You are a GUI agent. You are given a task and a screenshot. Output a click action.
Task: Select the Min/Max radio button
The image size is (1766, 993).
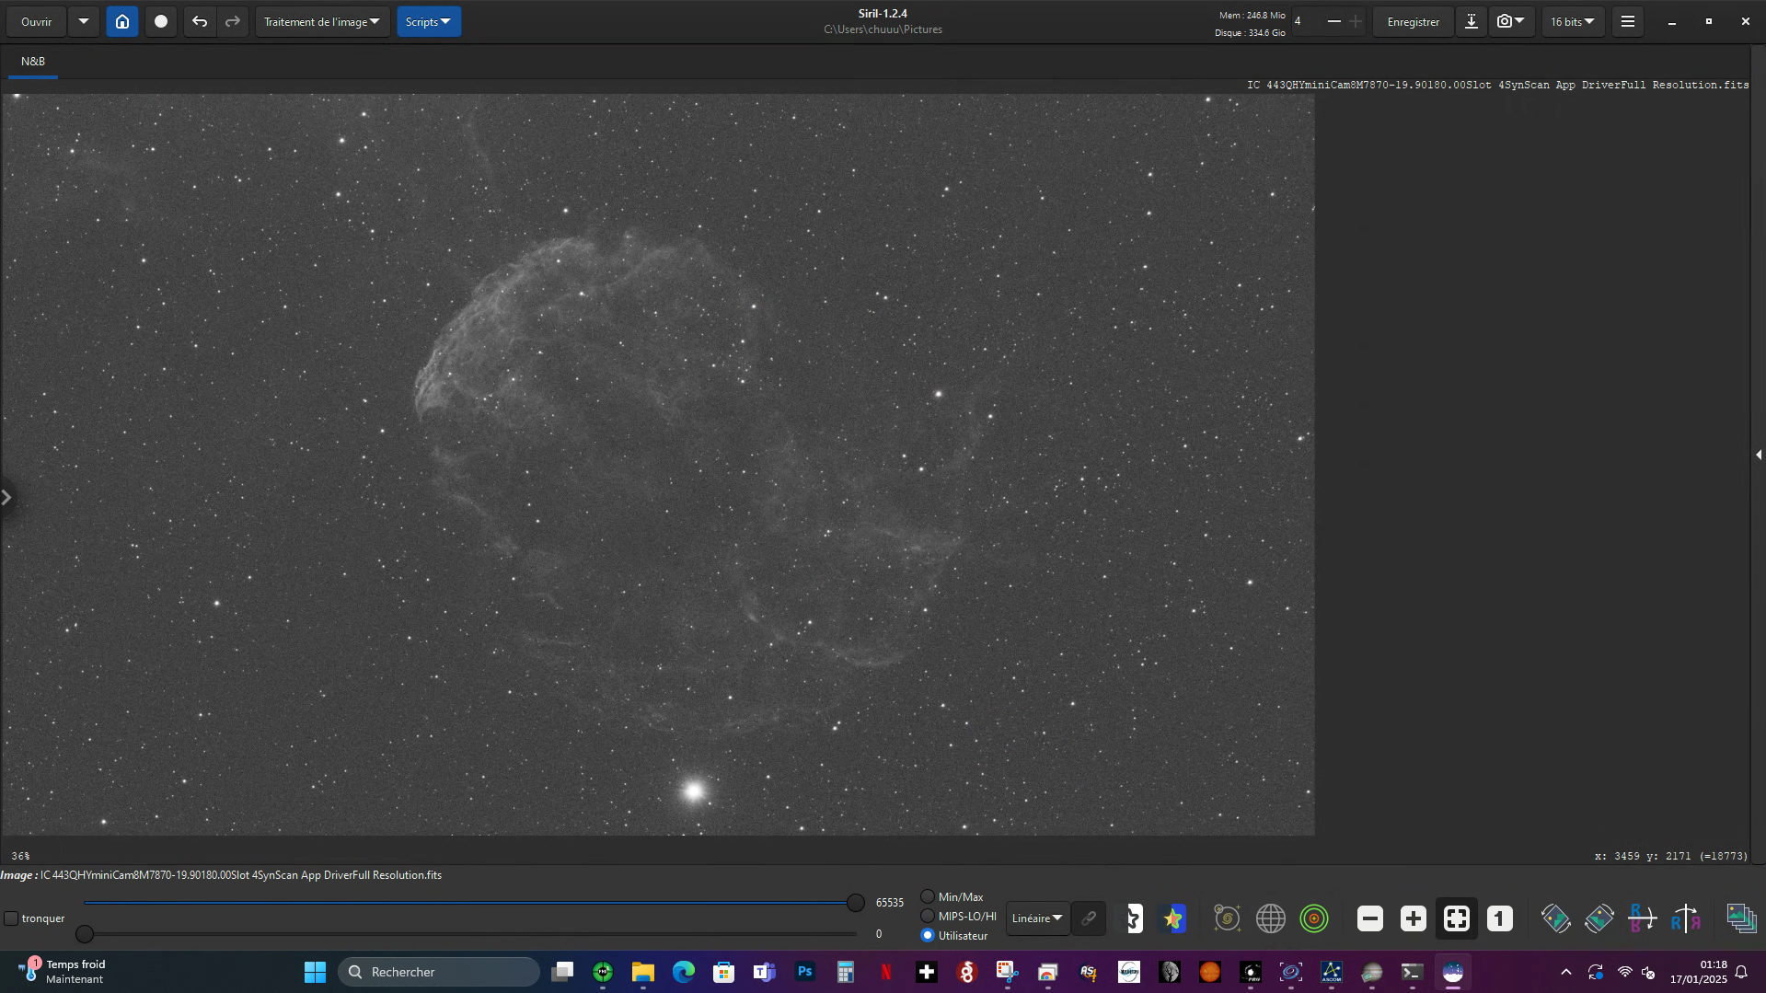pyautogui.click(x=928, y=896)
